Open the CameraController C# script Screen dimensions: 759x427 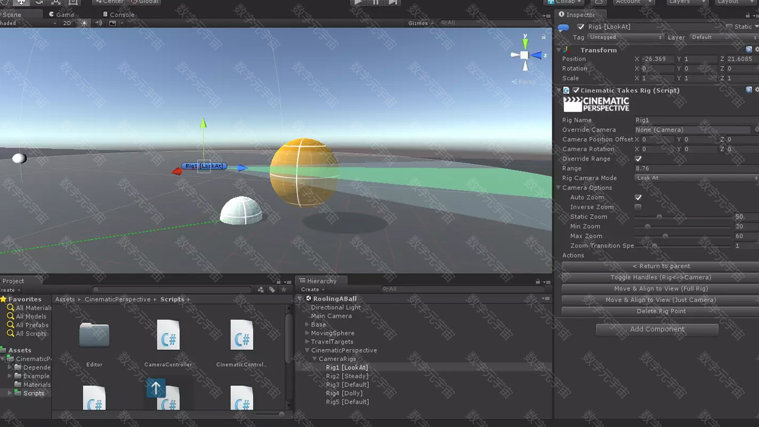168,336
